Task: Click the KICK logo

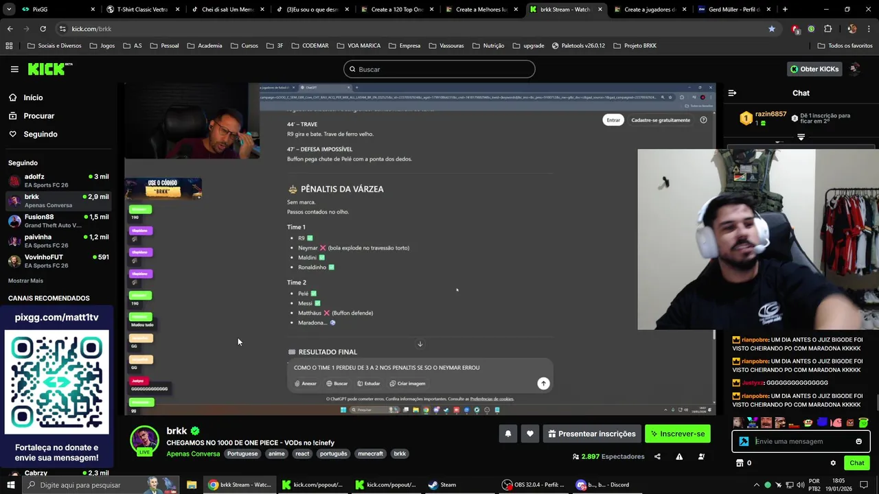Action: (49, 69)
